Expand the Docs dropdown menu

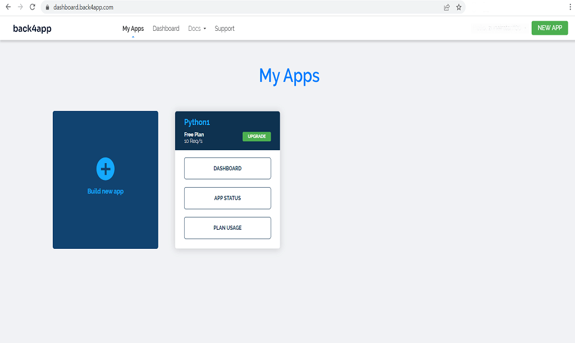[x=197, y=29]
